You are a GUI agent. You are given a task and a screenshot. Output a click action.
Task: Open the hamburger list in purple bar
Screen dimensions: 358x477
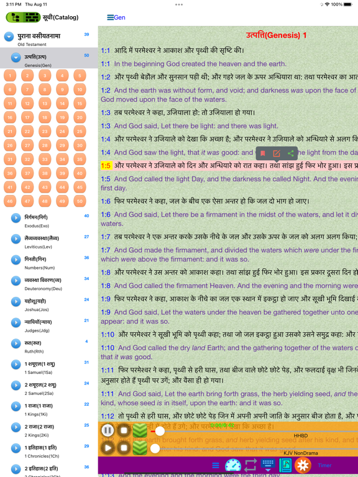pos(216,465)
